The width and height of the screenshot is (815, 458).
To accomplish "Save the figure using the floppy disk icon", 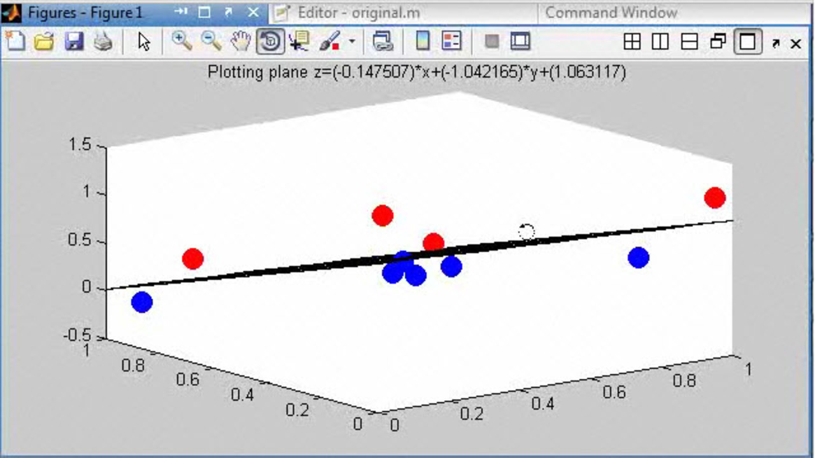I will click(74, 42).
